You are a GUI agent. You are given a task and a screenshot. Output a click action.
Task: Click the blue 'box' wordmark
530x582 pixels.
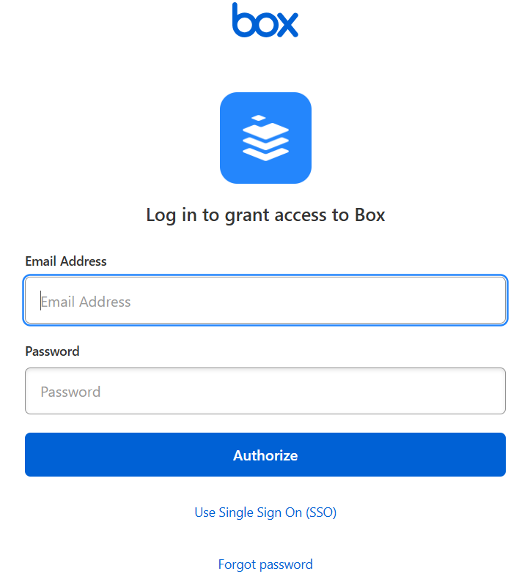pos(265,20)
